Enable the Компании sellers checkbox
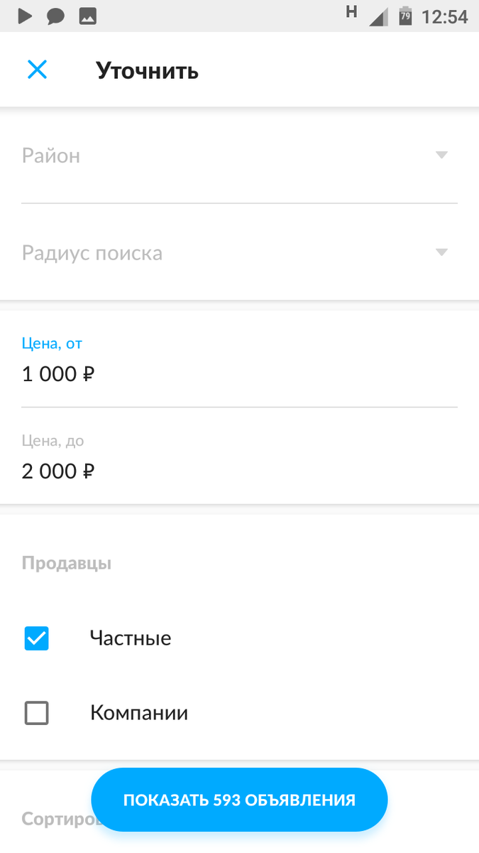Viewport: 479px width, 853px height. click(36, 713)
